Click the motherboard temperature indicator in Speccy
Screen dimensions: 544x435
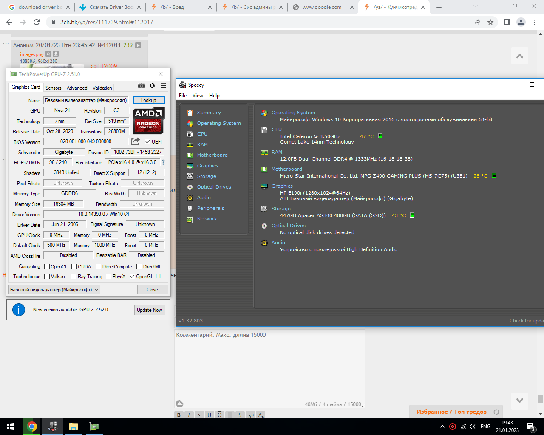pyautogui.click(x=494, y=175)
